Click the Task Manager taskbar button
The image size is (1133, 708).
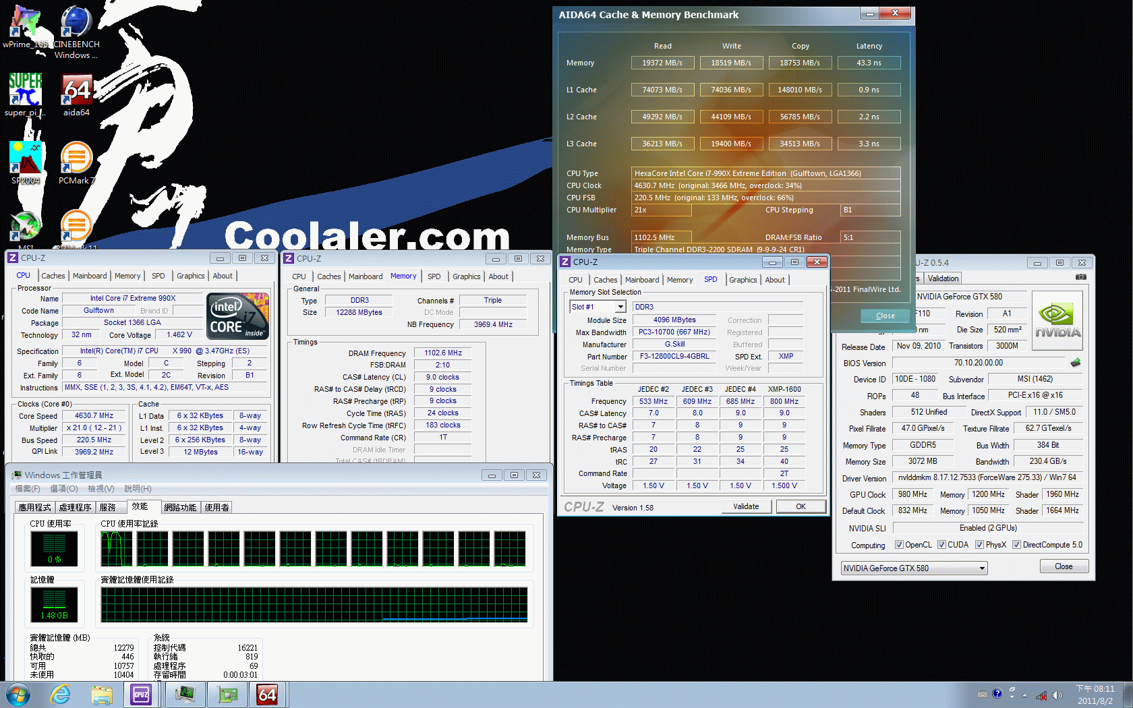coord(185,695)
